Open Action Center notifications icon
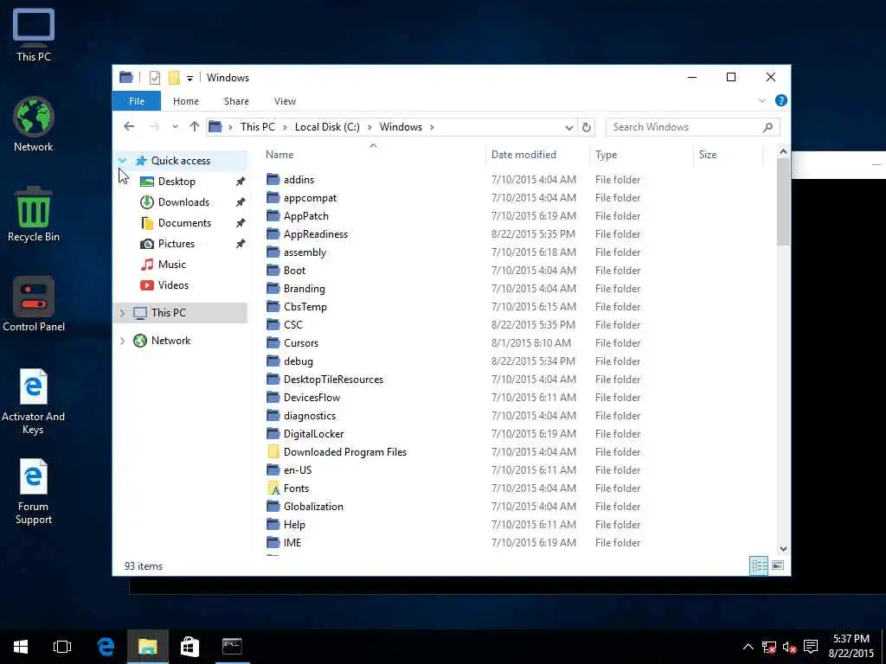The height and width of the screenshot is (664, 886). 811,647
